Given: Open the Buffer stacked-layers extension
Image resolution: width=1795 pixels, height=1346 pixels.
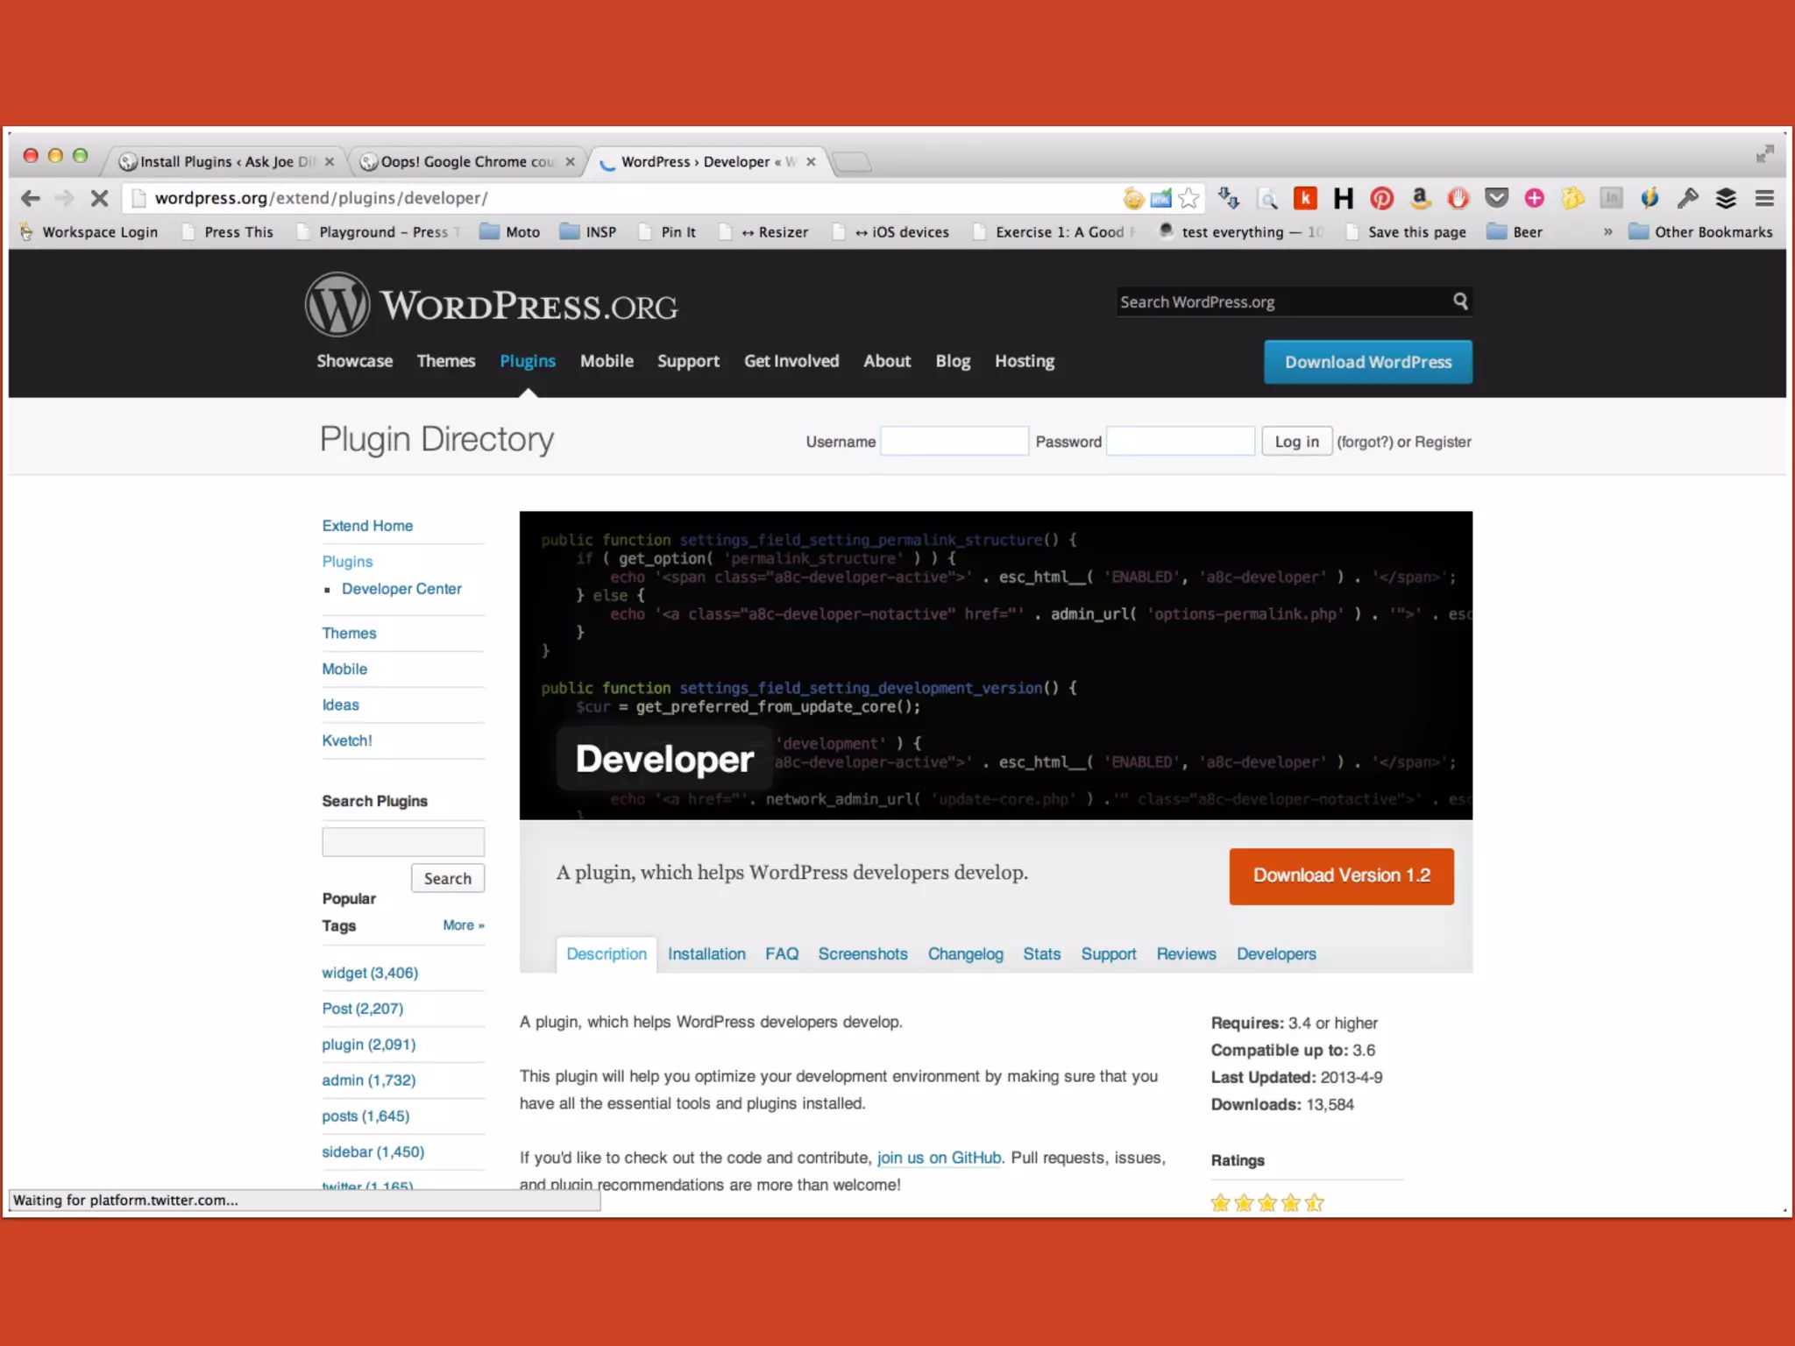Looking at the screenshot, I should tap(1726, 199).
